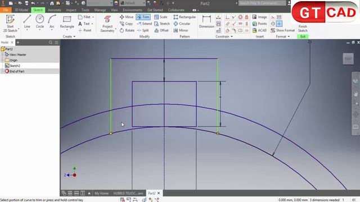Switch to the Annotate tab
The width and height of the screenshot is (360, 202).
(x=55, y=10)
